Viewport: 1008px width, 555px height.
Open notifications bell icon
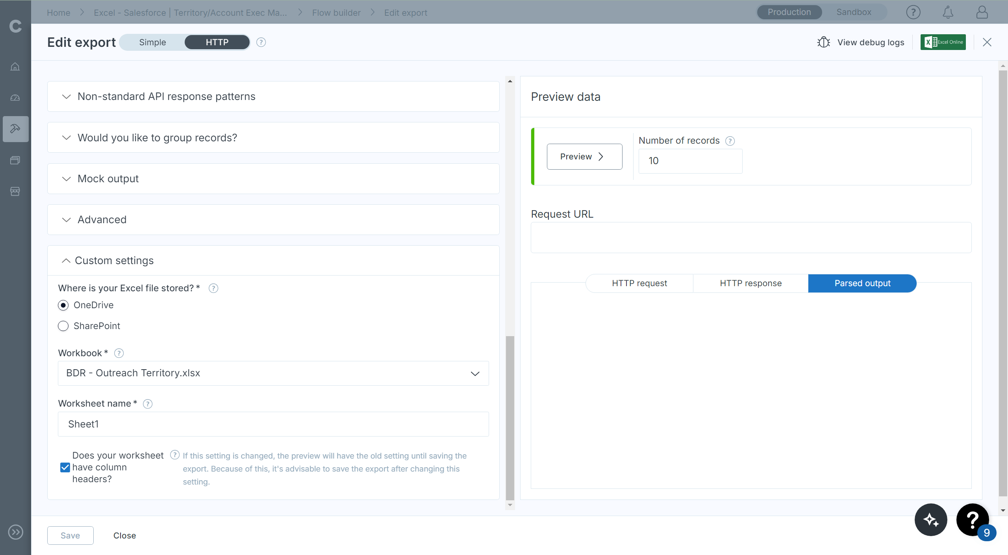coord(948,12)
